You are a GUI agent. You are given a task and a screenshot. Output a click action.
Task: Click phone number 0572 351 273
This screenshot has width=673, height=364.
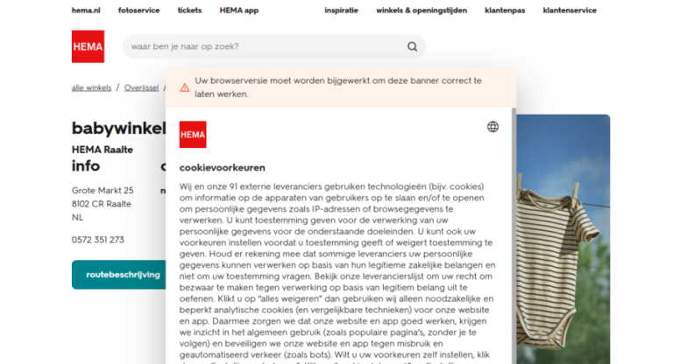click(x=98, y=240)
